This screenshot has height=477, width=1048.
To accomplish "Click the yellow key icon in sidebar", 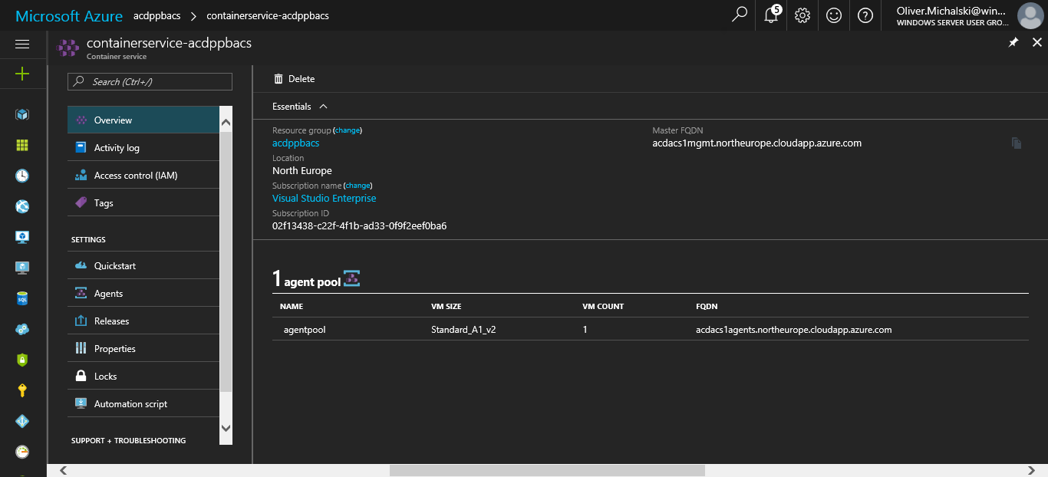I will click(x=22, y=390).
